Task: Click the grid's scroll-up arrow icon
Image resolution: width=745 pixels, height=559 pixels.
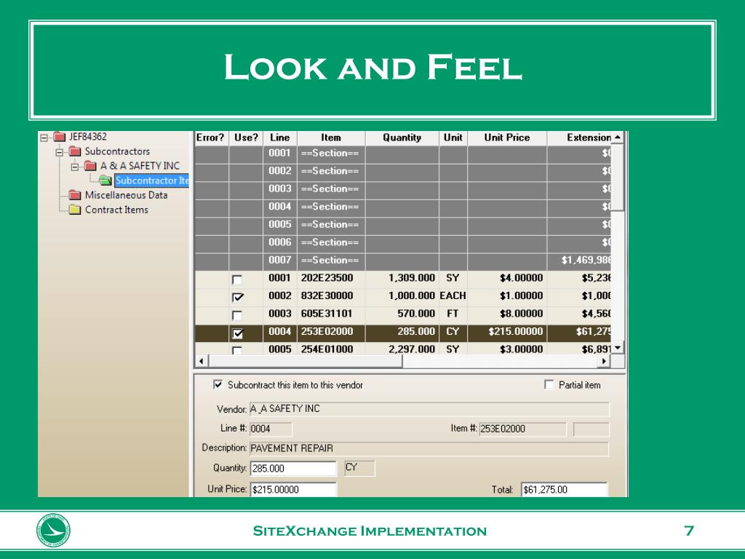Action: [x=617, y=138]
